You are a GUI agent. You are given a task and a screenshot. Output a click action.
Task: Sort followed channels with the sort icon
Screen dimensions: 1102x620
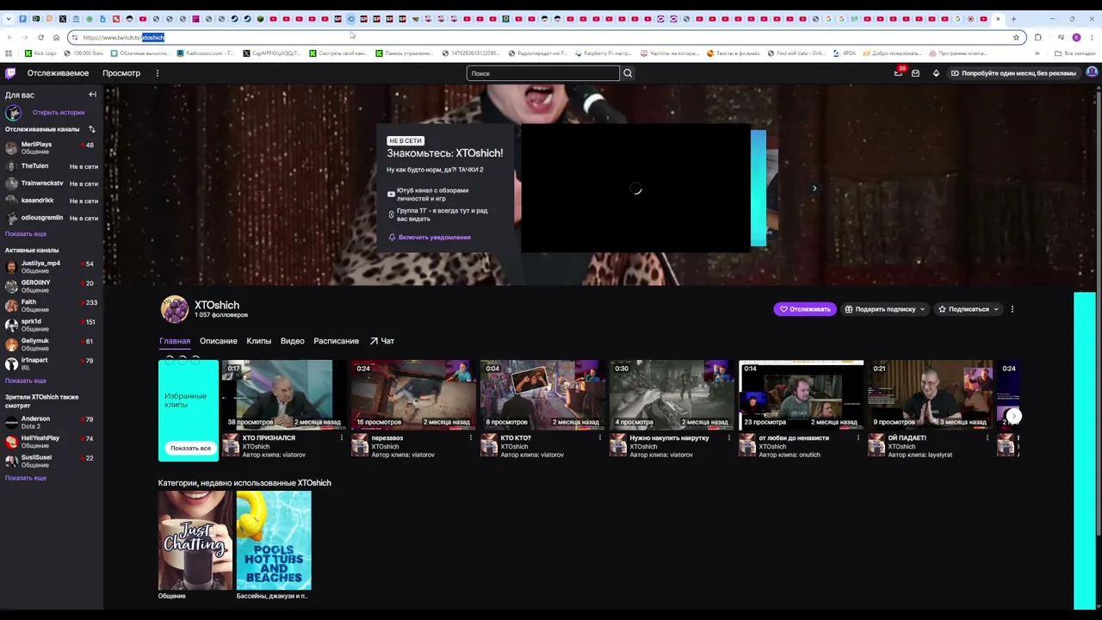coord(92,129)
